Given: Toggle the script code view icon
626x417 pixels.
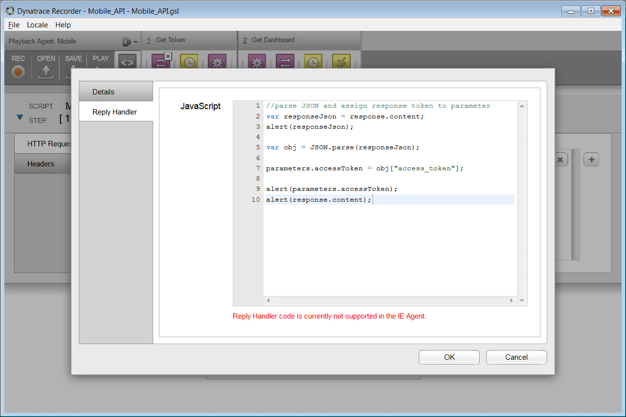Looking at the screenshot, I should tap(127, 62).
